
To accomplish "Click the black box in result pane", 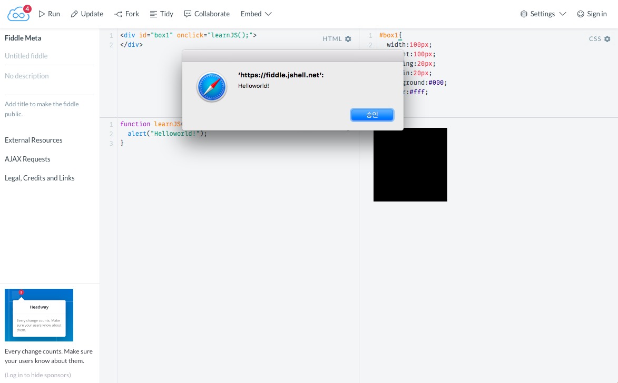I will coord(410,165).
